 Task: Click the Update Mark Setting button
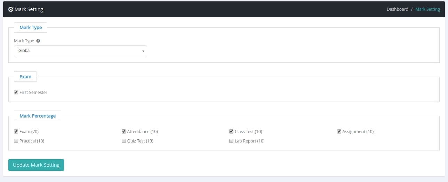(x=36, y=165)
